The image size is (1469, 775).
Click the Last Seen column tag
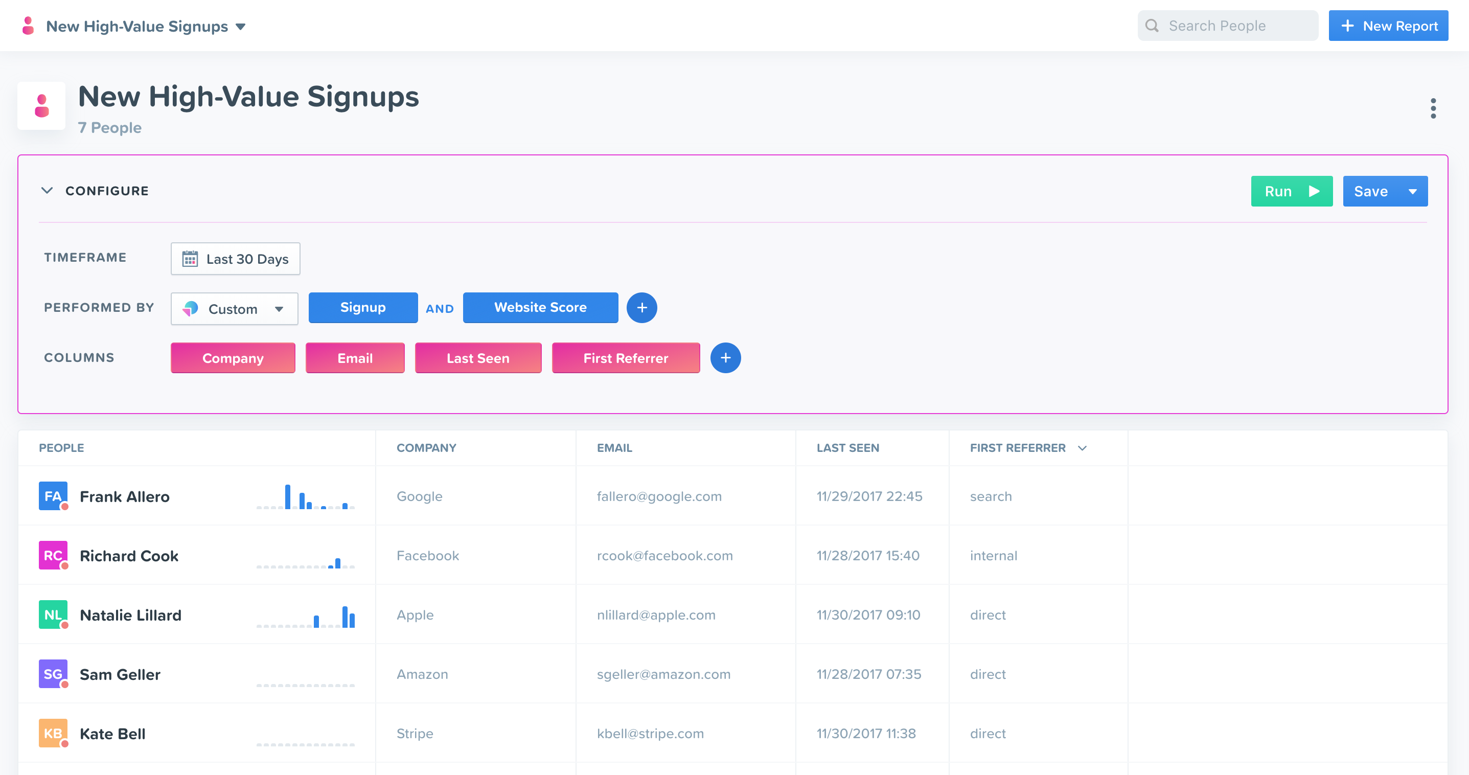[x=478, y=358]
